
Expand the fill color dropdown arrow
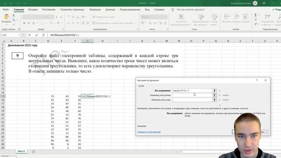[54, 23]
